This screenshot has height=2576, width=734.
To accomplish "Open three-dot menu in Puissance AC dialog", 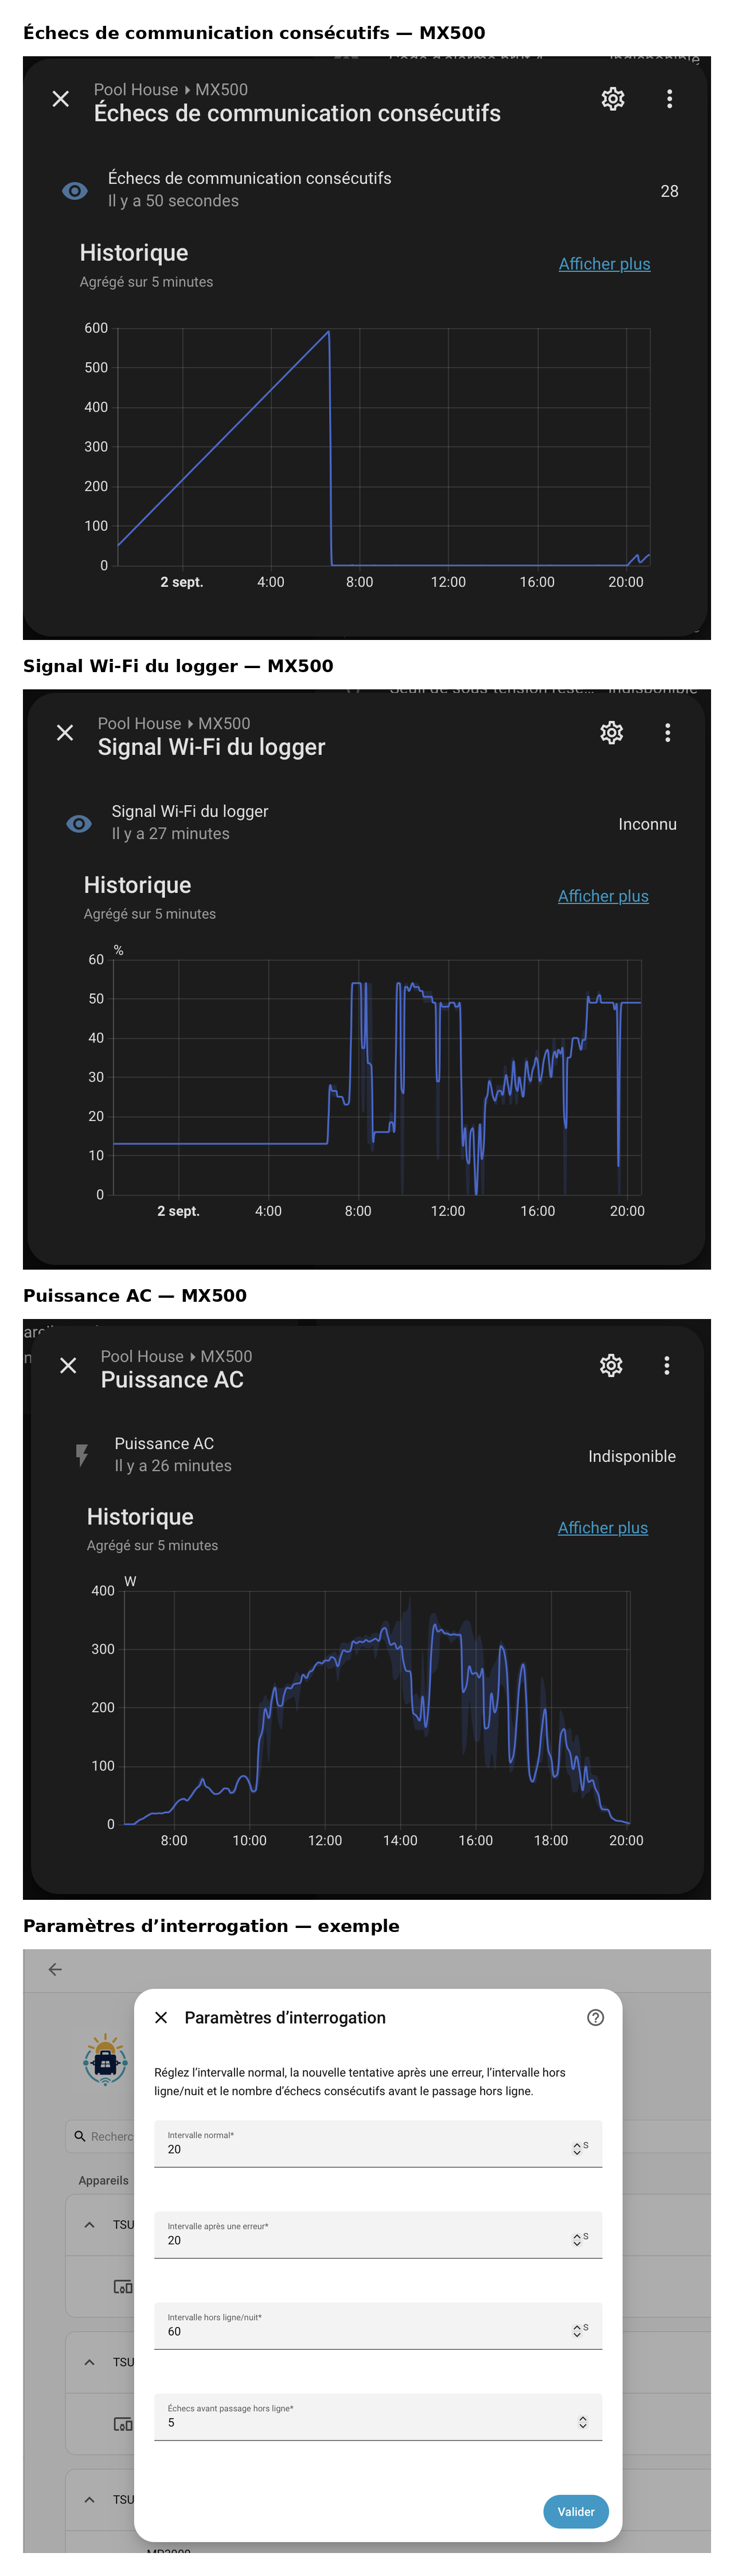I will click(666, 1366).
